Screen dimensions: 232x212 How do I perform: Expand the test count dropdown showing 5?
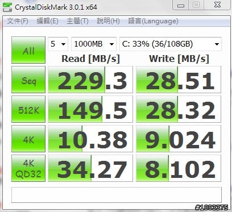pyautogui.click(x=58, y=44)
